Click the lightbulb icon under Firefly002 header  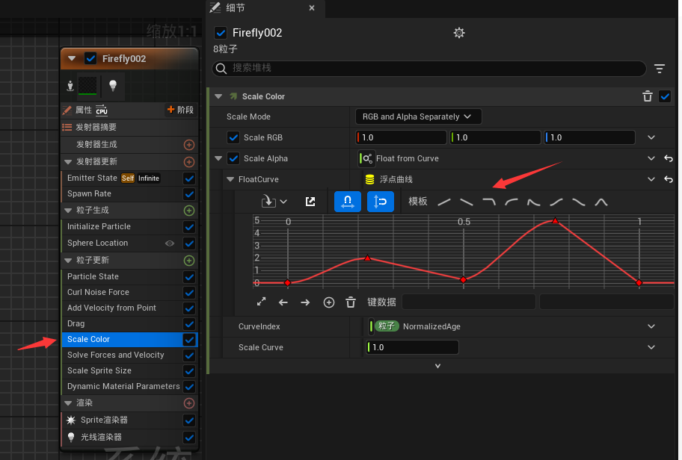(x=113, y=85)
